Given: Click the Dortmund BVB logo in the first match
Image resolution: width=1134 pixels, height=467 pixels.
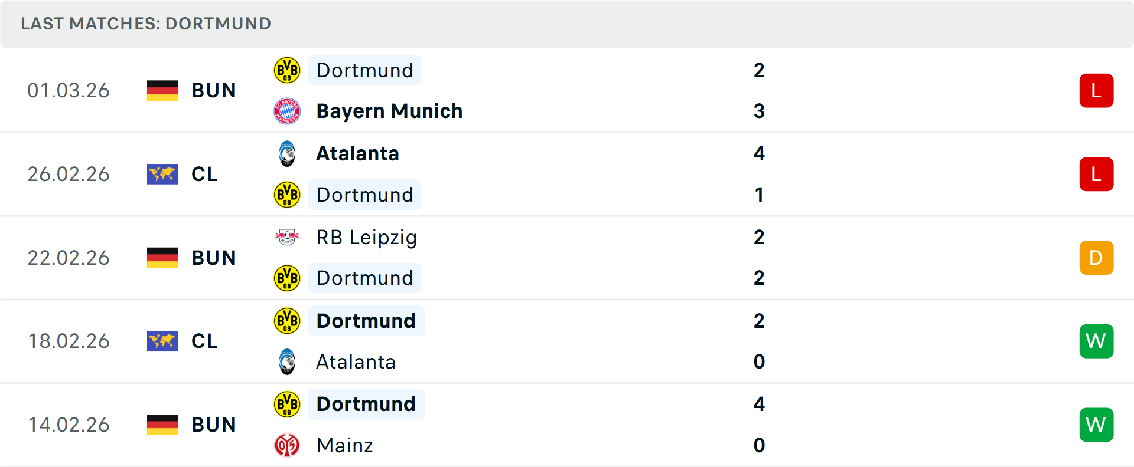Looking at the screenshot, I should click(287, 70).
